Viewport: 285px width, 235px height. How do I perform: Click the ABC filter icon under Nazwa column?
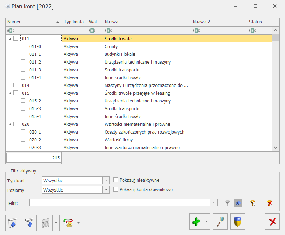108,30
